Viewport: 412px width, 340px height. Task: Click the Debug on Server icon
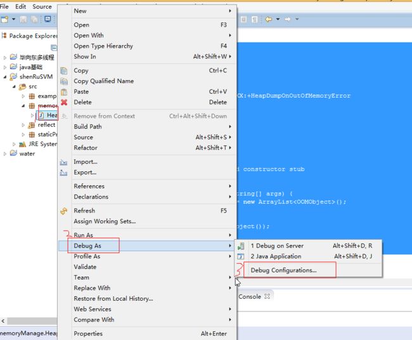click(241, 246)
